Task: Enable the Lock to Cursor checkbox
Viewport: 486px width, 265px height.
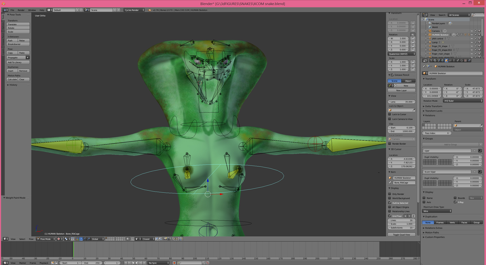Action: pos(390,114)
